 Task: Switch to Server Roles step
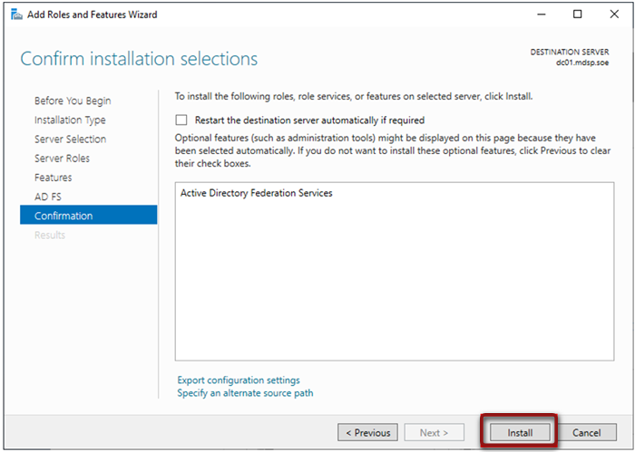click(x=62, y=159)
